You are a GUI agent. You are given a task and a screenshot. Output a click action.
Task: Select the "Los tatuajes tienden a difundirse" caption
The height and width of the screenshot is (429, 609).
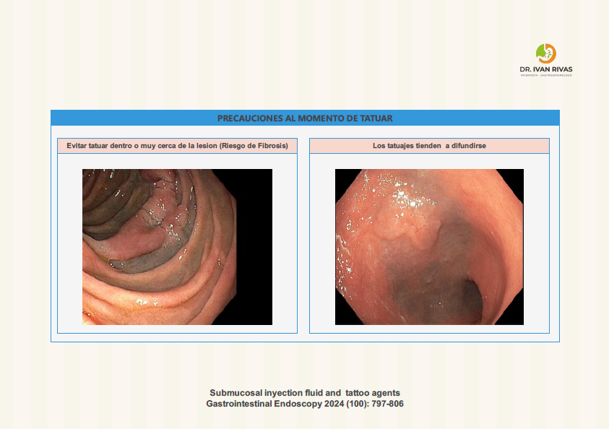click(428, 146)
